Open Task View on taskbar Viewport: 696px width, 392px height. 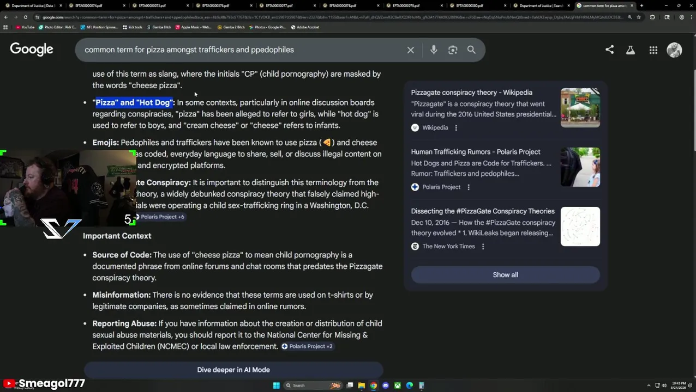coord(350,385)
